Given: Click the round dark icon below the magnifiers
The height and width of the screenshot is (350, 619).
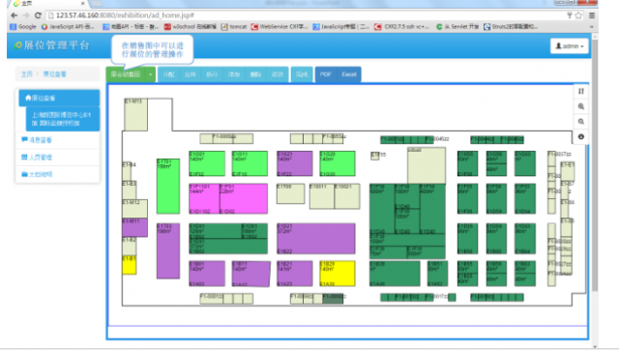Looking at the screenshot, I should click(580, 137).
